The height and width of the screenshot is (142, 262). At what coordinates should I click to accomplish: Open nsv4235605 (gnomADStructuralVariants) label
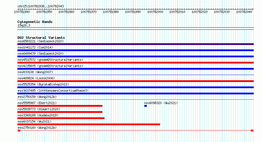click(x=50, y=66)
